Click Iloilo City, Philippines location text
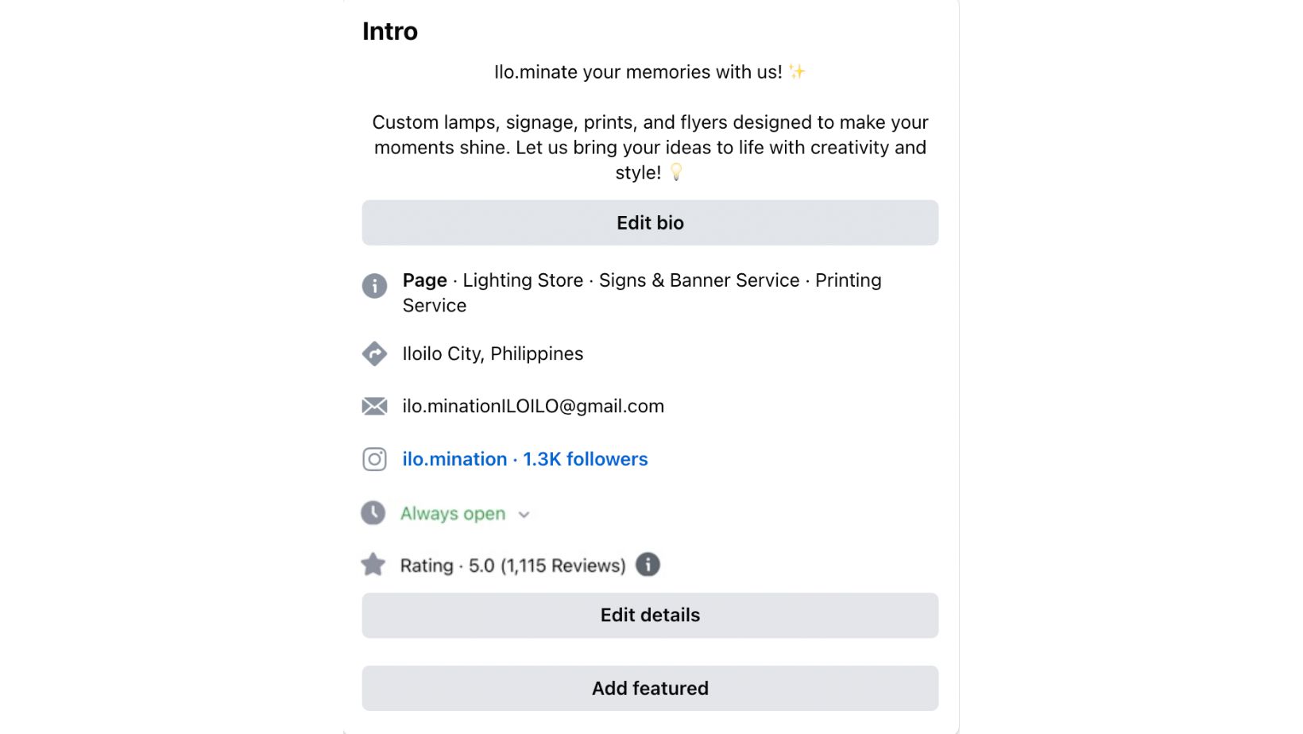This screenshot has height=734, width=1303. tap(493, 354)
